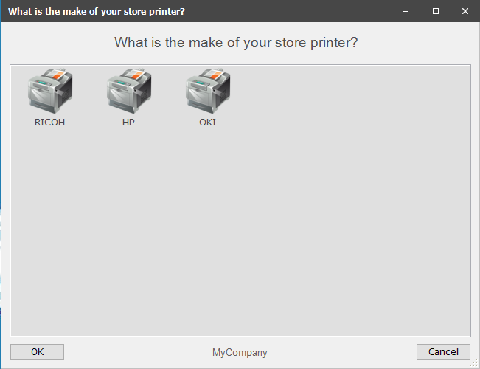
Task: Click the OKI text label
Action: point(207,123)
